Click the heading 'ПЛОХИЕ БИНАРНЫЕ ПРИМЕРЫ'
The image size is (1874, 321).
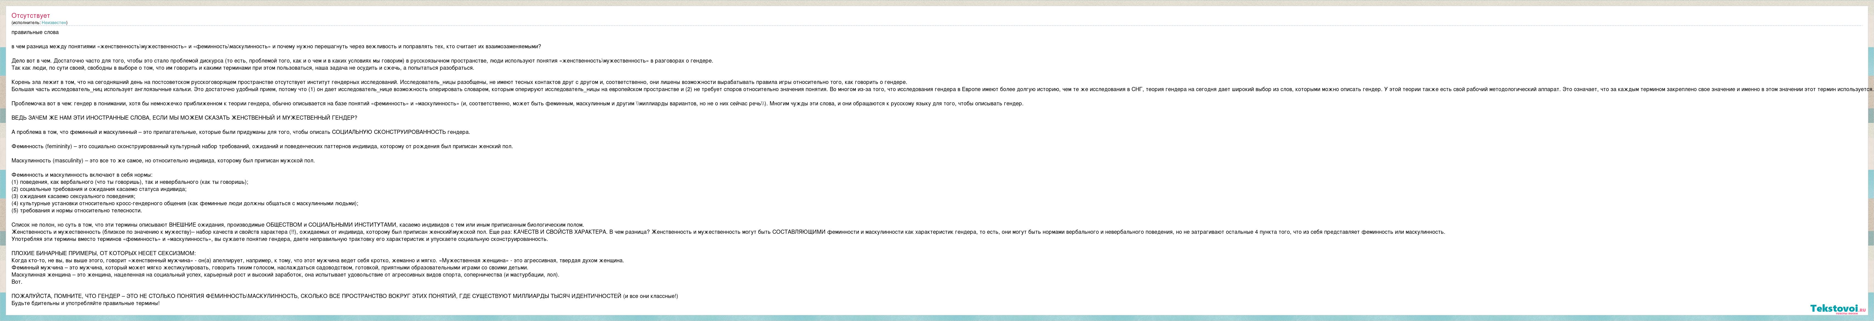(103, 253)
